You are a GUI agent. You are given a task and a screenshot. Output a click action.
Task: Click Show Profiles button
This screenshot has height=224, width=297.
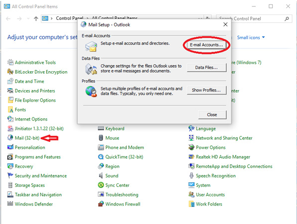206,90
